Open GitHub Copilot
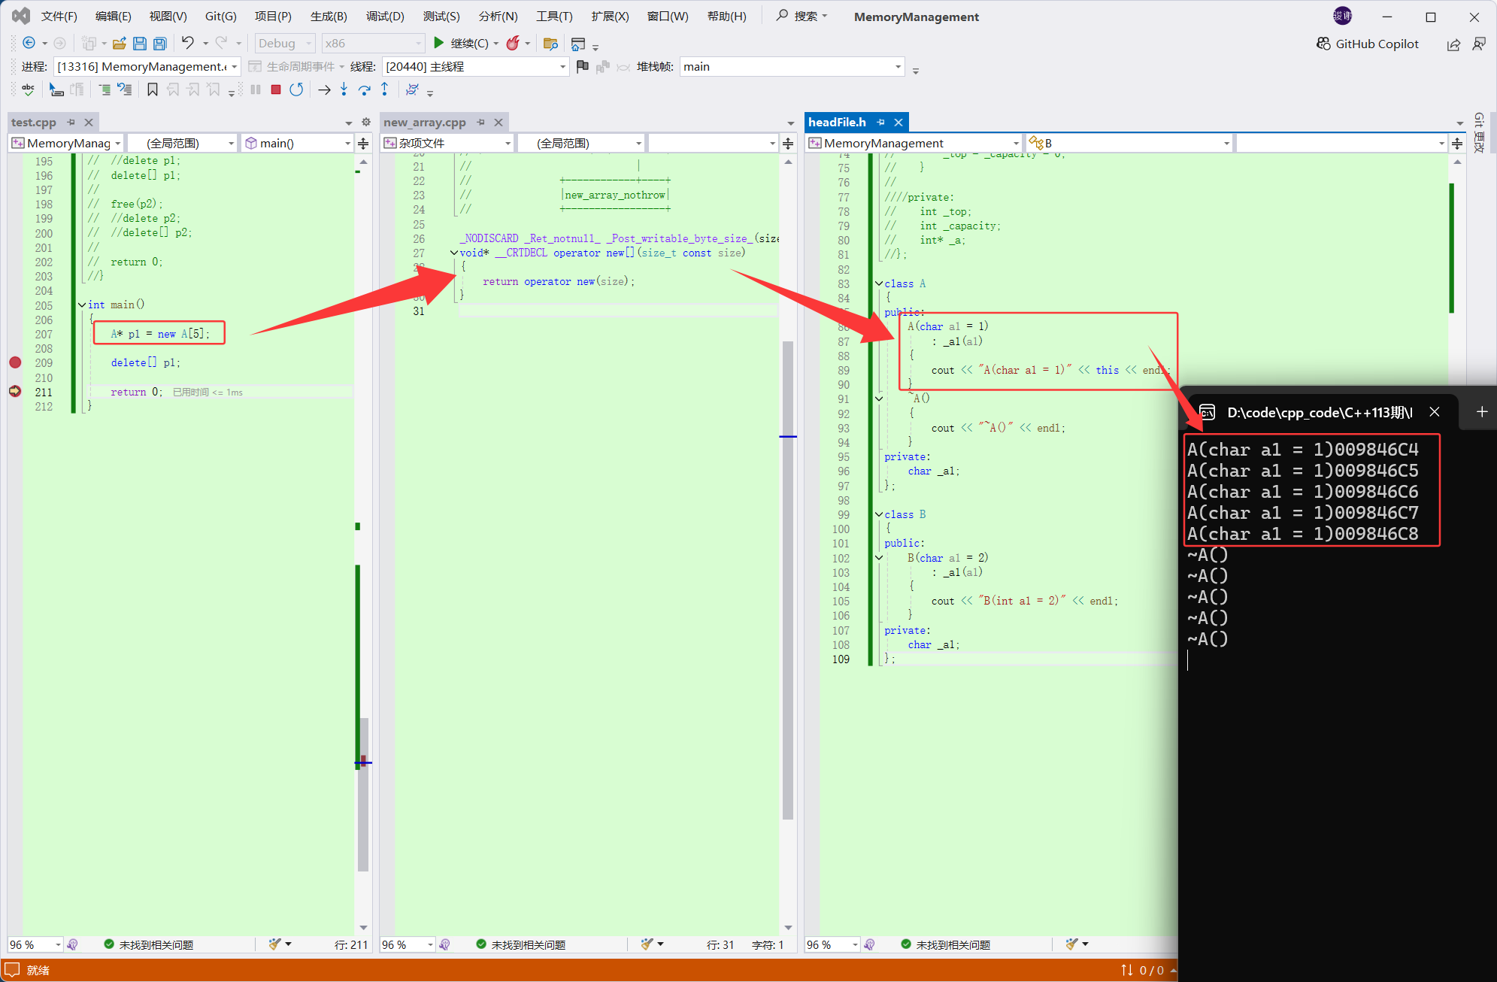 pos(1368,44)
